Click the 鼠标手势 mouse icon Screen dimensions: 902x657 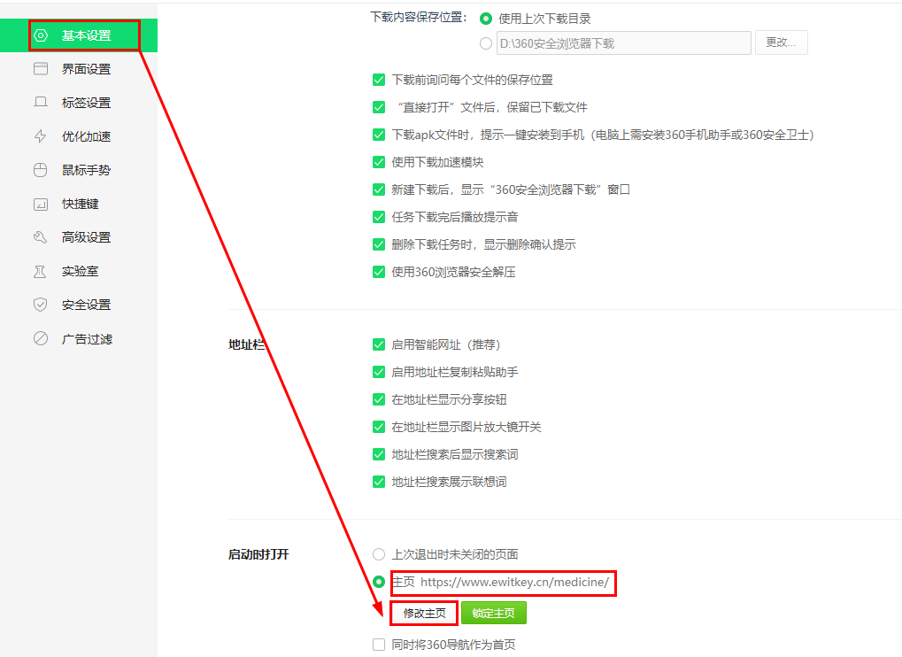[x=41, y=170]
